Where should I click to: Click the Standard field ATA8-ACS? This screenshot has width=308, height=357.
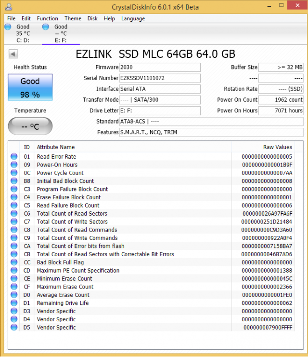[211, 122]
